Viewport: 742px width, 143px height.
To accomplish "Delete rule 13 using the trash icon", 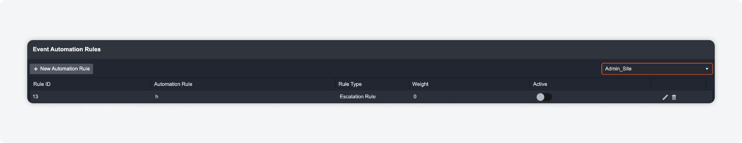I will point(674,97).
